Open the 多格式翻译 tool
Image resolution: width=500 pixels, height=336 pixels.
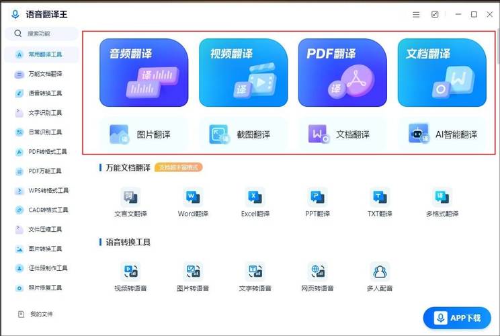click(442, 203)
